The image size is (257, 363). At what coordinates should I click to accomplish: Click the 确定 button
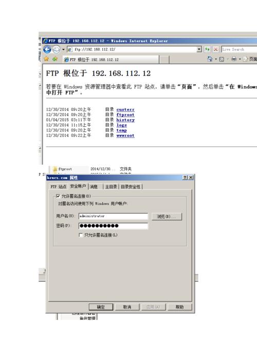pos(101,307)
